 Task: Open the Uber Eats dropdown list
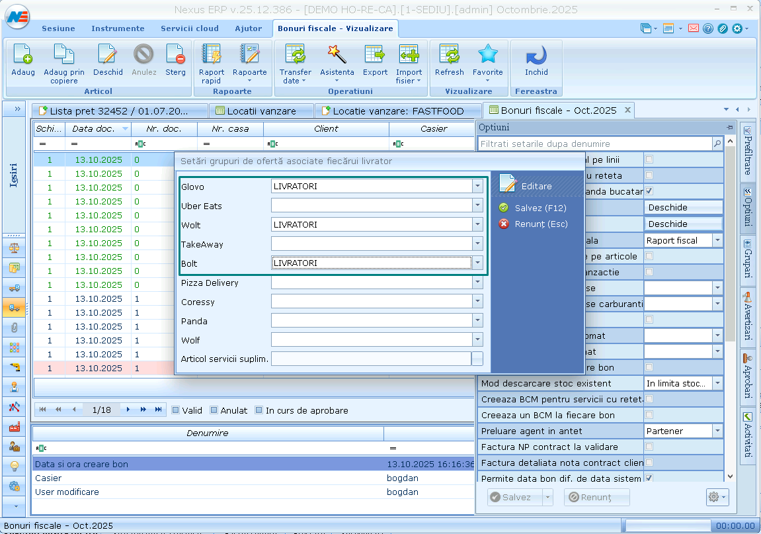[477, 206]
